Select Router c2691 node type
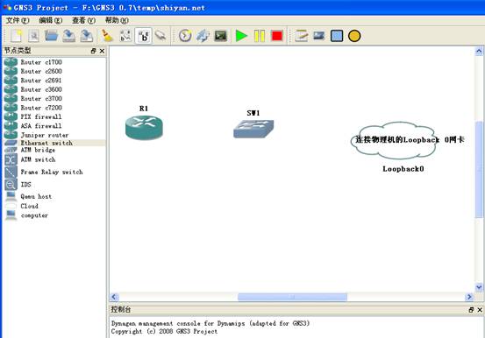Viewport: 485px width, 338px height. 54,81
